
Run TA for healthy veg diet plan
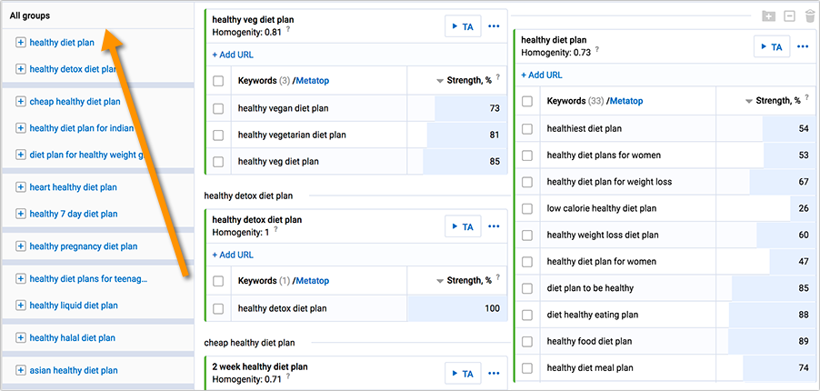point(463,26)
